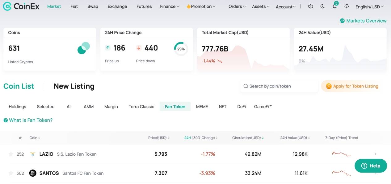
Task: Expand the Account dropdown
Action: (286, 7)
